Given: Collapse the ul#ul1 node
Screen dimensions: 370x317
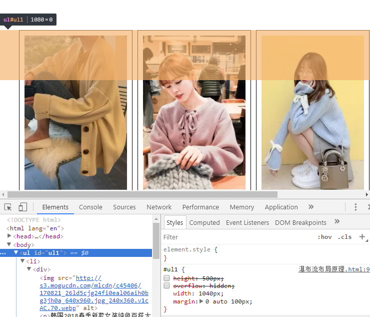Looking at the screenshot, I should [16, 252].
